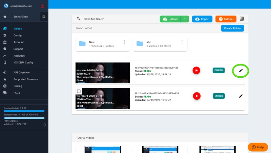This screenshot has width=271, height=153.
Task: Open Pricing link
Action: click(x=18, y=86)
